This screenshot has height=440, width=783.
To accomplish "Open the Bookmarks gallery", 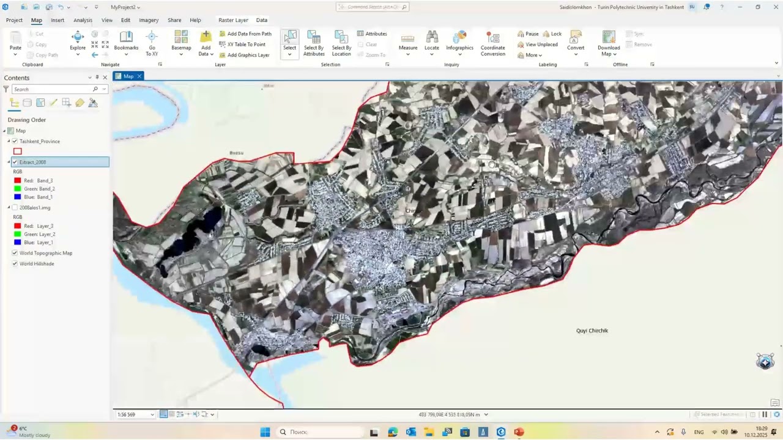I will tap(126, 43).
